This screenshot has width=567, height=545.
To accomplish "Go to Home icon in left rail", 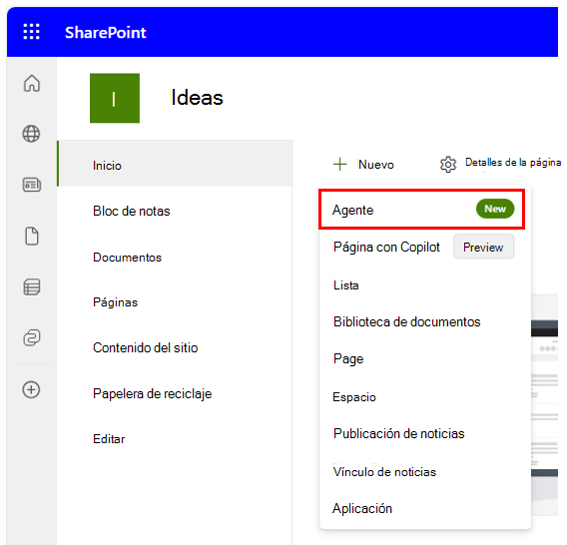I will 32,83.
